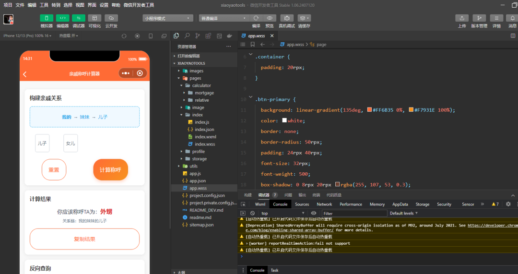Click the #F7931E color swatch in code
This screenshot has width=518, height=274.
[411, 110]
